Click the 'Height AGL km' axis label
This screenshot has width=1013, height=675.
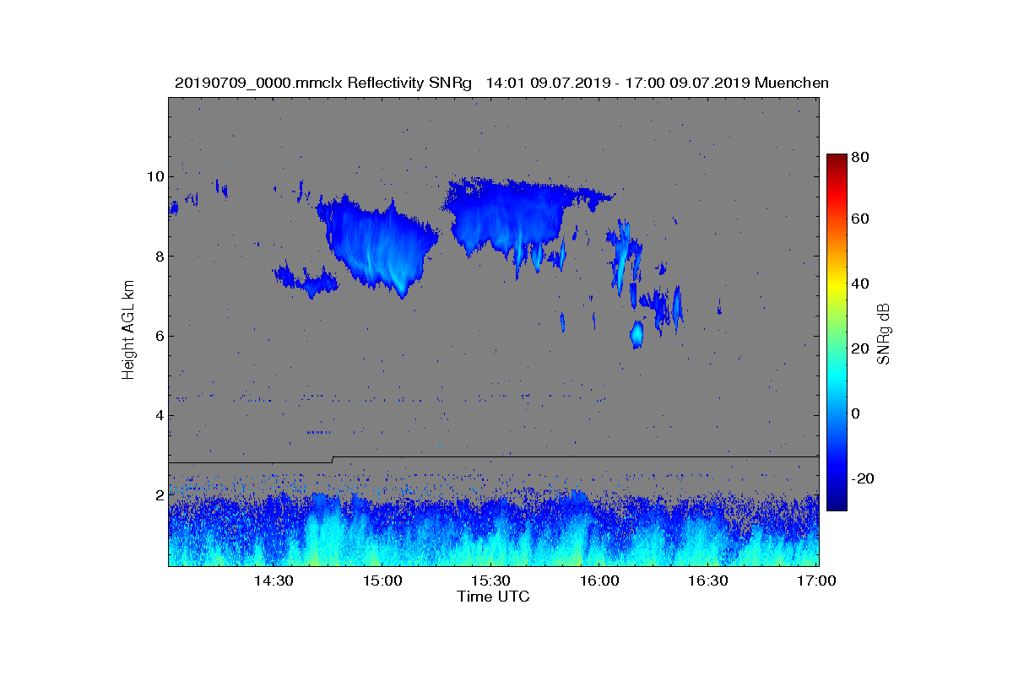(x=128, y=331)
